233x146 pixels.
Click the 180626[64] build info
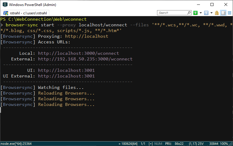point(128,144)
